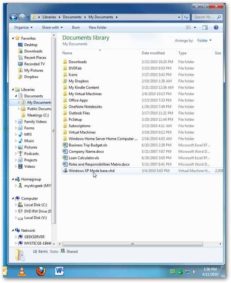The height and width of the screenshot is (283, 231).
Task: Open Recorded TV in Favorites
Action: tap(34, 64)
